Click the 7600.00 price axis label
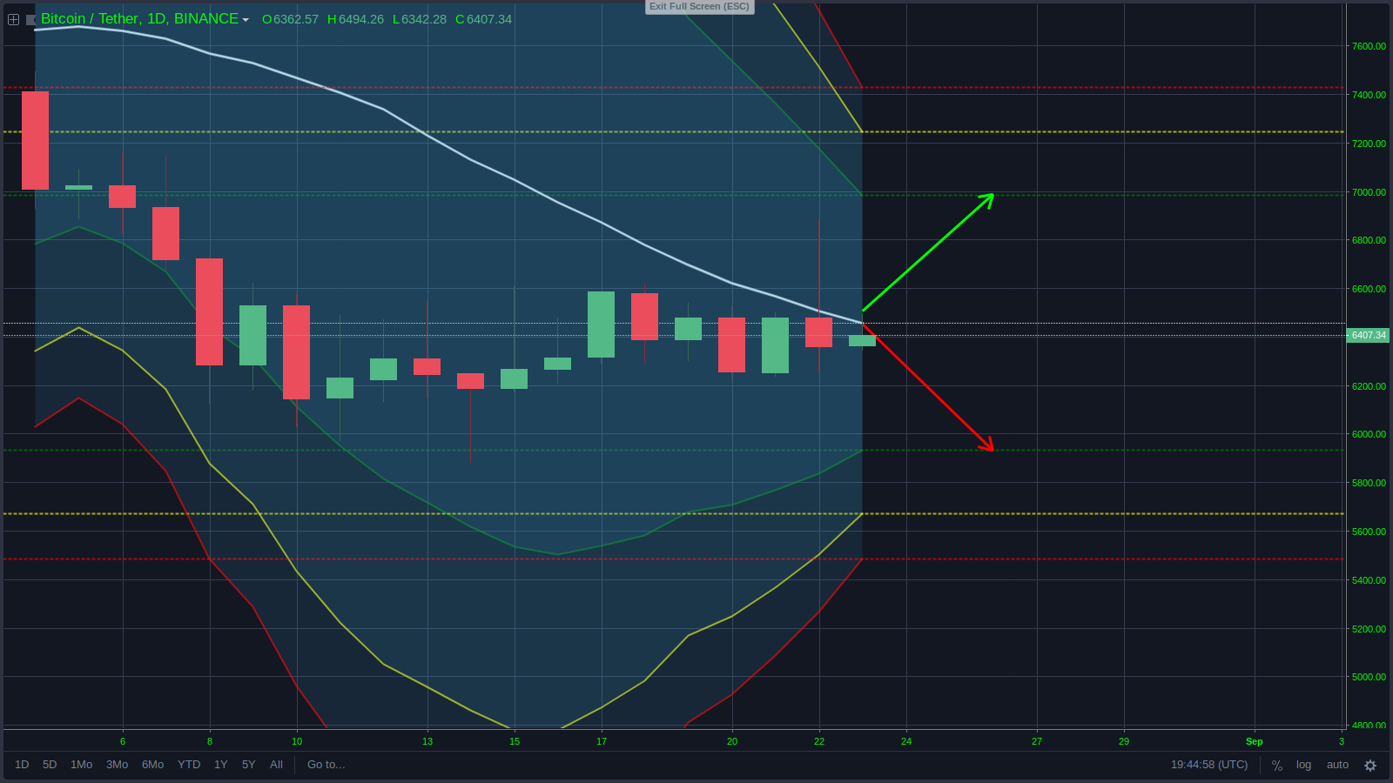The width and height of the screenshot is (1393, 783). pyautogui.click(x=1369, y=46)
